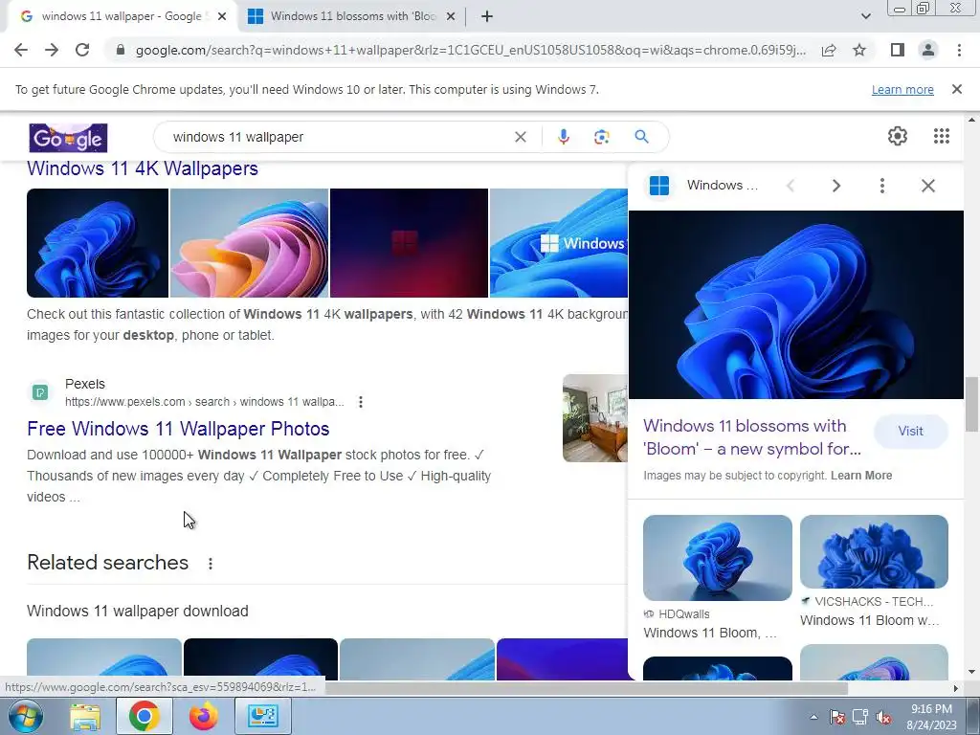Open the Action Center flag tray icon
The width and height of the screenshot is (980, 735).
coord(837,717)
